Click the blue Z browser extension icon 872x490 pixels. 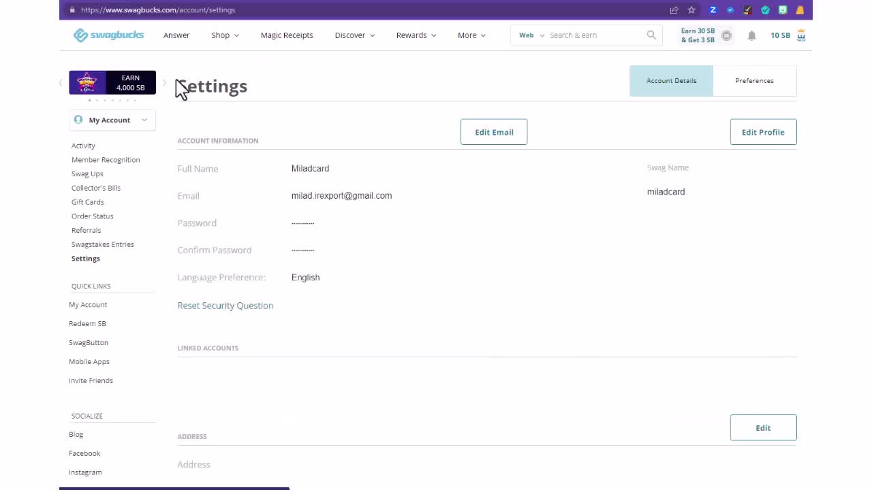click(x=713, y=10)
